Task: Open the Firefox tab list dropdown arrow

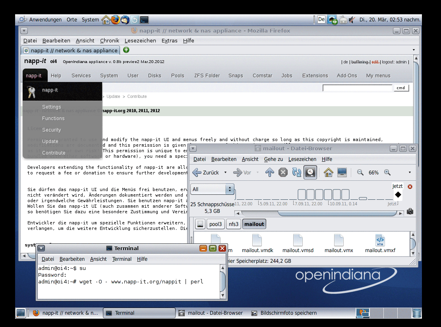Action: click(414, 50)
